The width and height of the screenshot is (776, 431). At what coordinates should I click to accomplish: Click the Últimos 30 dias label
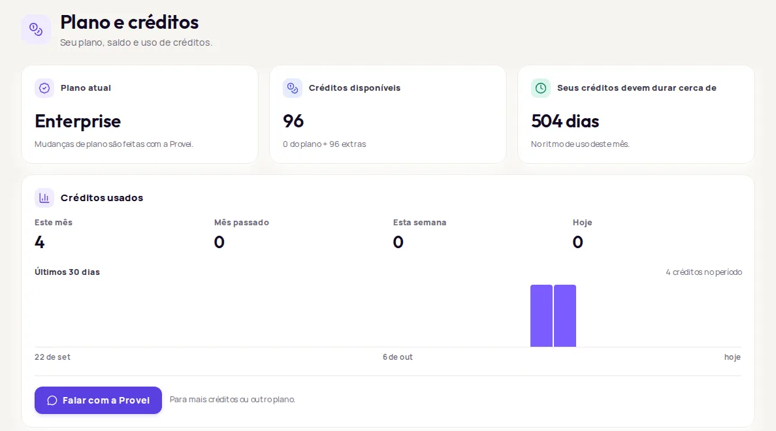(x=67, y=272)
